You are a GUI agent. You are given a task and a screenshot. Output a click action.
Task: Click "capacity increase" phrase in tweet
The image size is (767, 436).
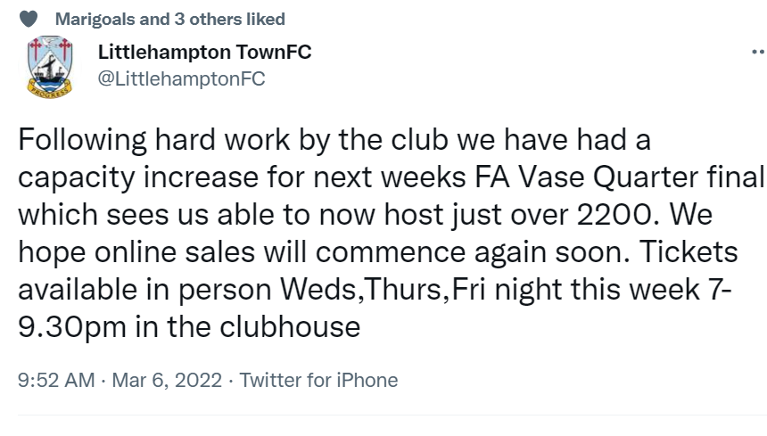[138, 178]
